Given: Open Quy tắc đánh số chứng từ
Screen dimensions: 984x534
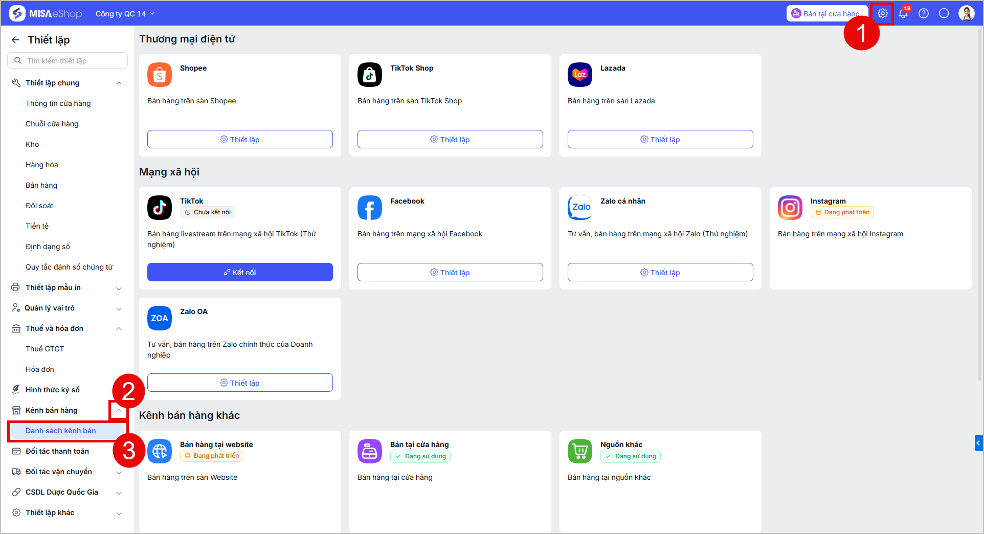Looking at the screenshot, I should (69, 267).
